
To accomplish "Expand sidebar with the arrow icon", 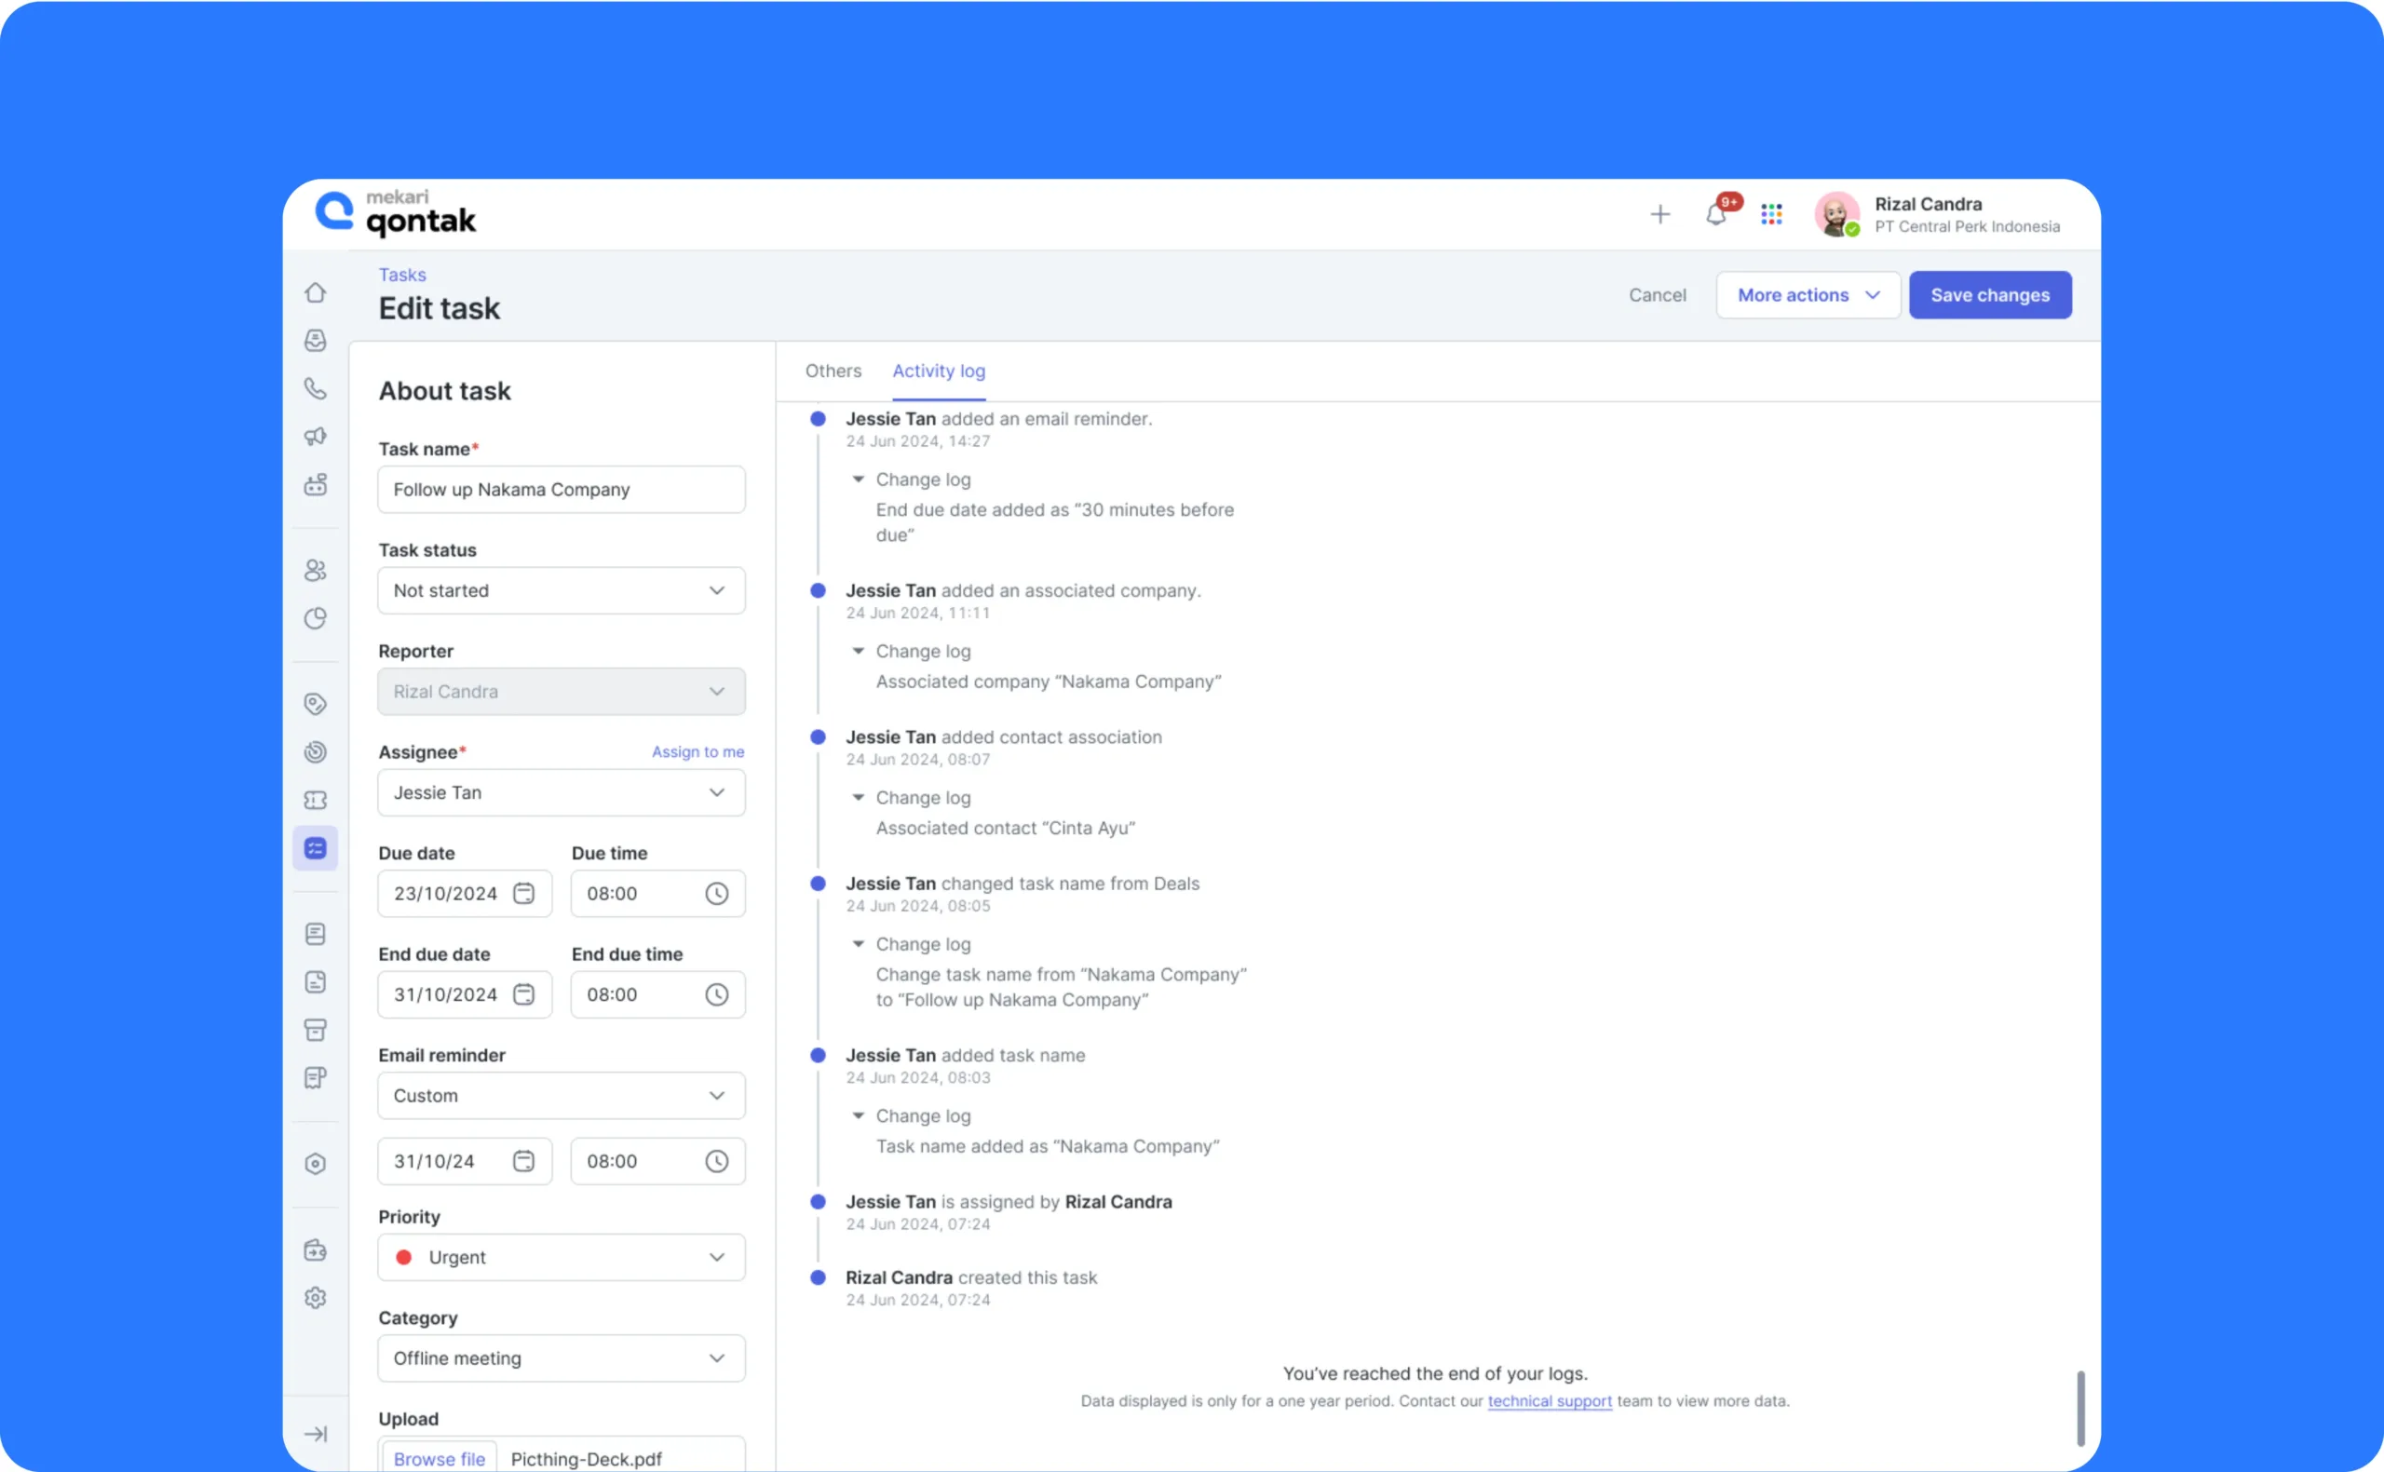I will pyautogui.click(x=316, y=1433).
